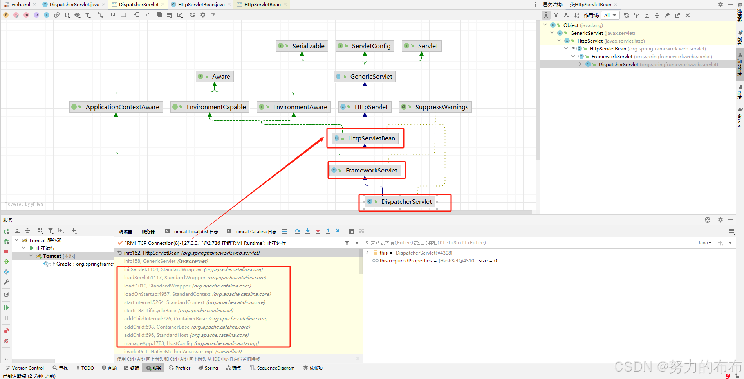This screenshot has height=379, width=744.
Task: Add service with plus icon
Action: (x=74, y=231)
